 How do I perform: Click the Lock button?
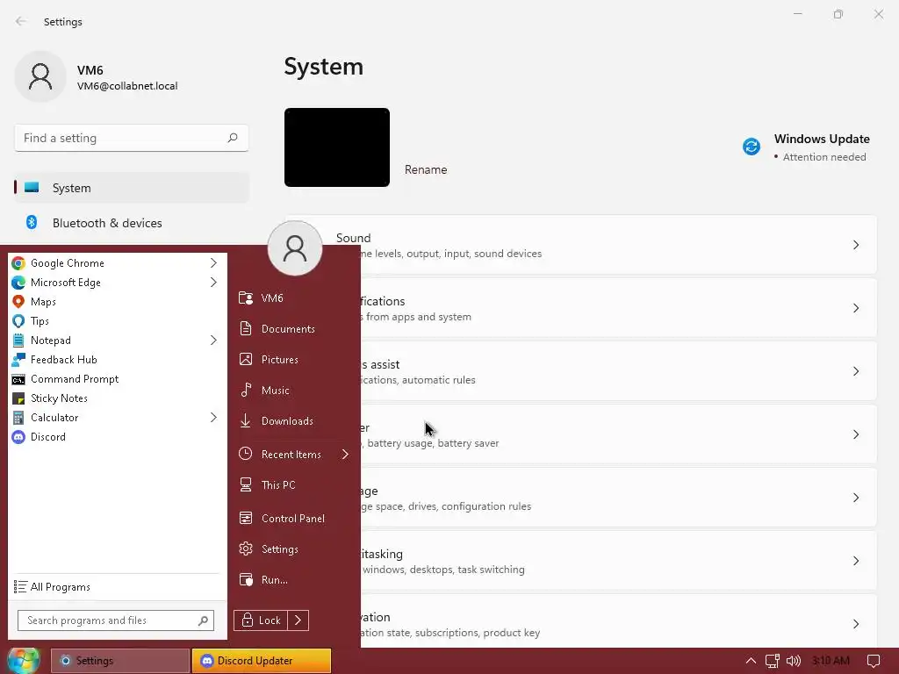click(x=261, y=620)
